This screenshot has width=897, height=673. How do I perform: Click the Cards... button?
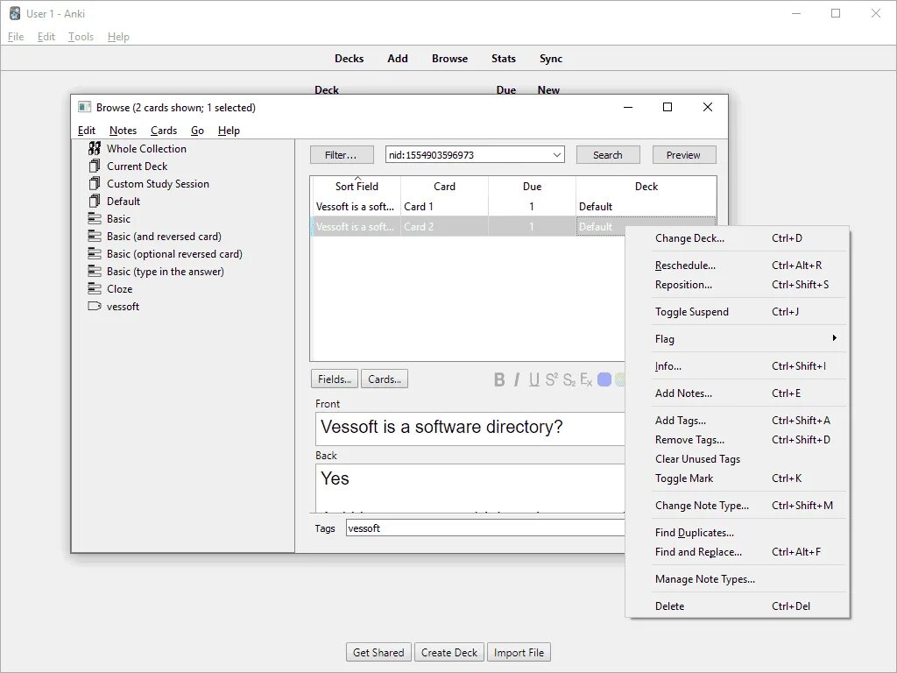[x=385, y=379]
